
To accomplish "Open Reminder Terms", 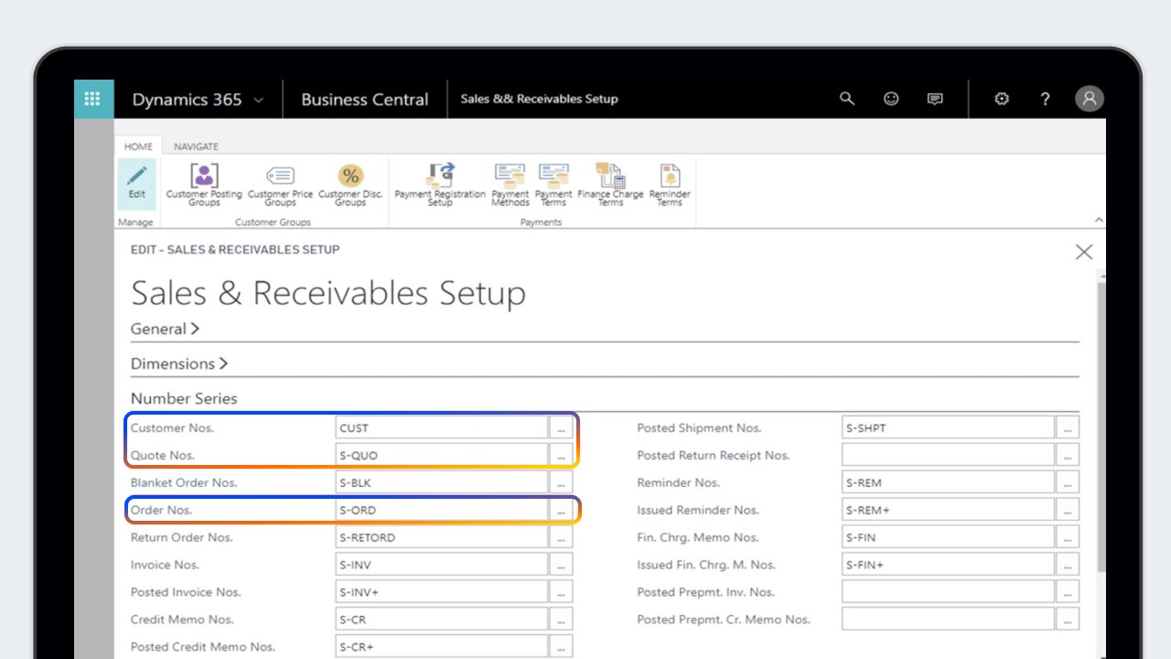I will click(670, 185).
